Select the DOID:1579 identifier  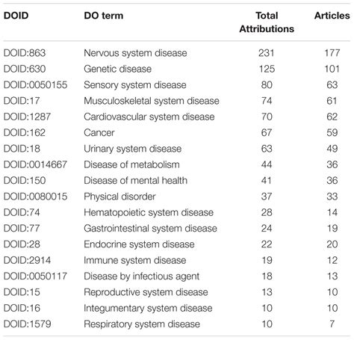(27, 324)
